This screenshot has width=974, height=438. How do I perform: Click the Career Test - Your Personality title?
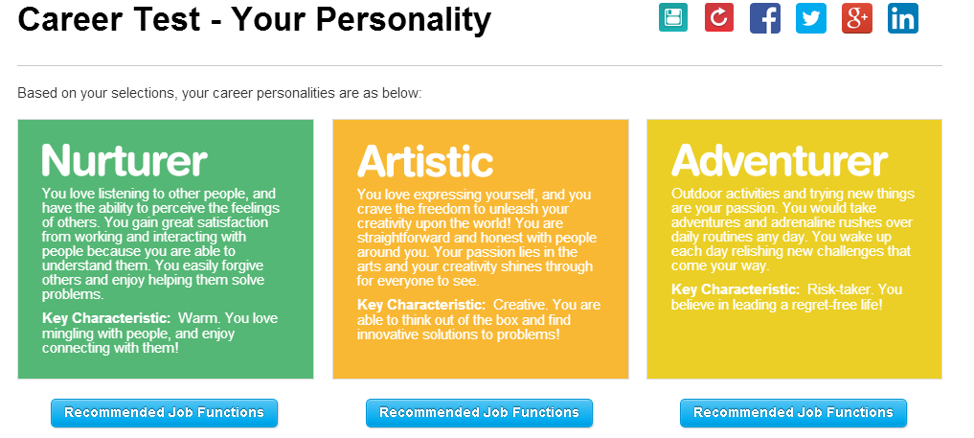click(x=254, y=19)
